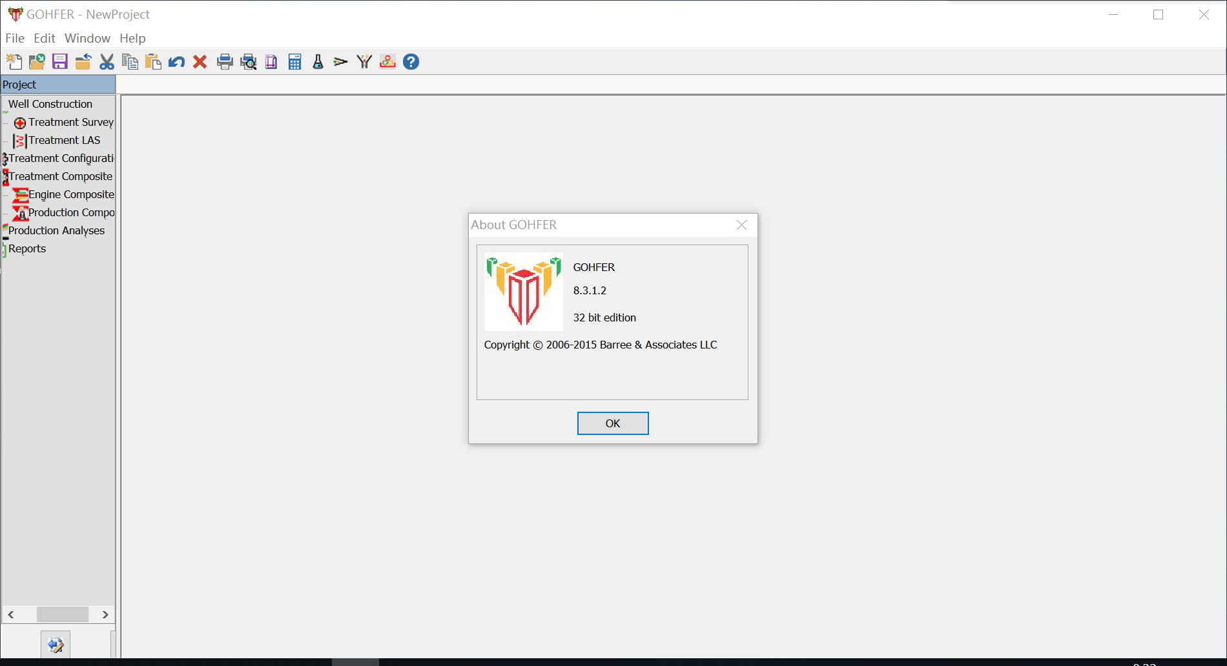Select Treatment LAS tree item
The width and height of the screenshot is (1227, 666).
pos(65,140)
